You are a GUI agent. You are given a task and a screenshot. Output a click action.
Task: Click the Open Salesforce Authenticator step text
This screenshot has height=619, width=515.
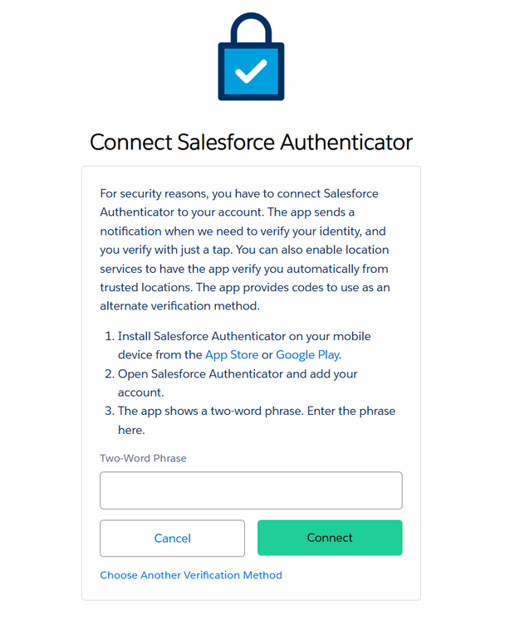pyautogui.click(x=238, y=383)
